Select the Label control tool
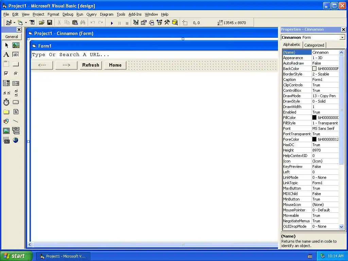Viewport: 348px width, 261px height. [x=6, y=55]
